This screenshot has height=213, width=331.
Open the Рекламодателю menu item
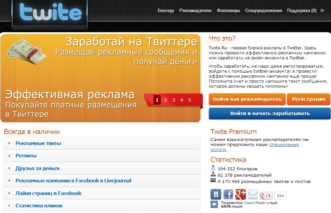pos(195,11)
